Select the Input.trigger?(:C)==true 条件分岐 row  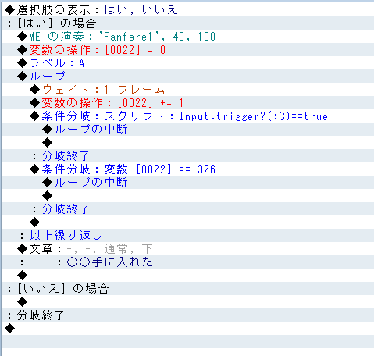[x=188, y=116]
